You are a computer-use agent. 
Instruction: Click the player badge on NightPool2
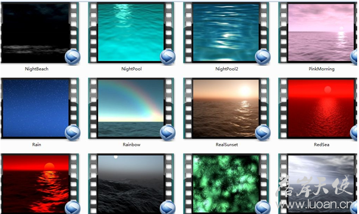263,57
